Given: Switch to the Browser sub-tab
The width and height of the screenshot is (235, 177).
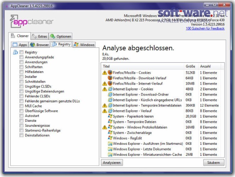Looking at the screenshot, I should pos(39,45).
